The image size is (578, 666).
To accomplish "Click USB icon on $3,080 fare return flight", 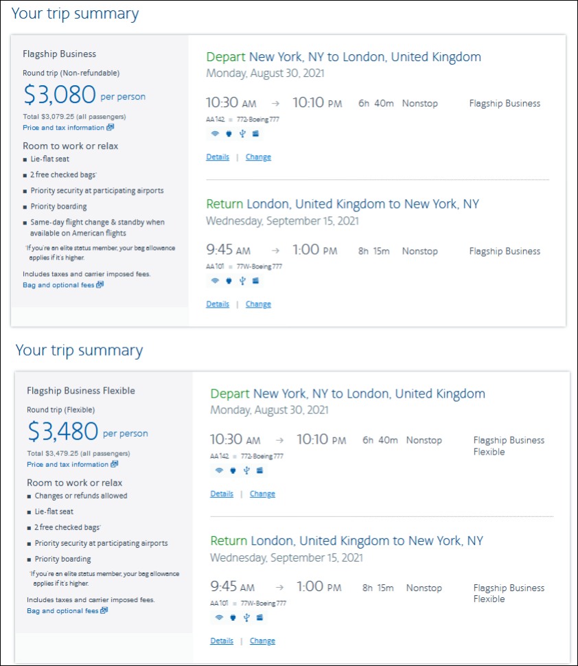I will (x=242, y=281).
